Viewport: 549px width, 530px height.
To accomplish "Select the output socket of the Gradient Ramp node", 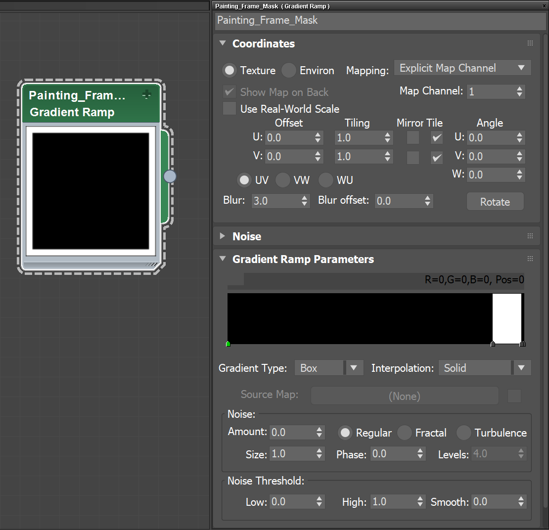I will point(170,176).
